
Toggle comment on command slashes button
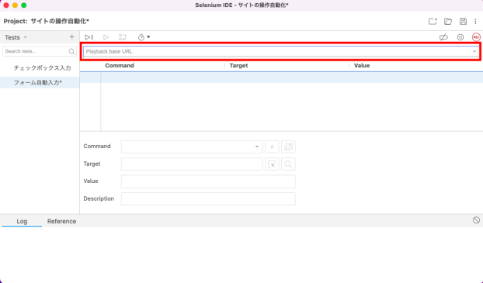(x=272, y=147)
